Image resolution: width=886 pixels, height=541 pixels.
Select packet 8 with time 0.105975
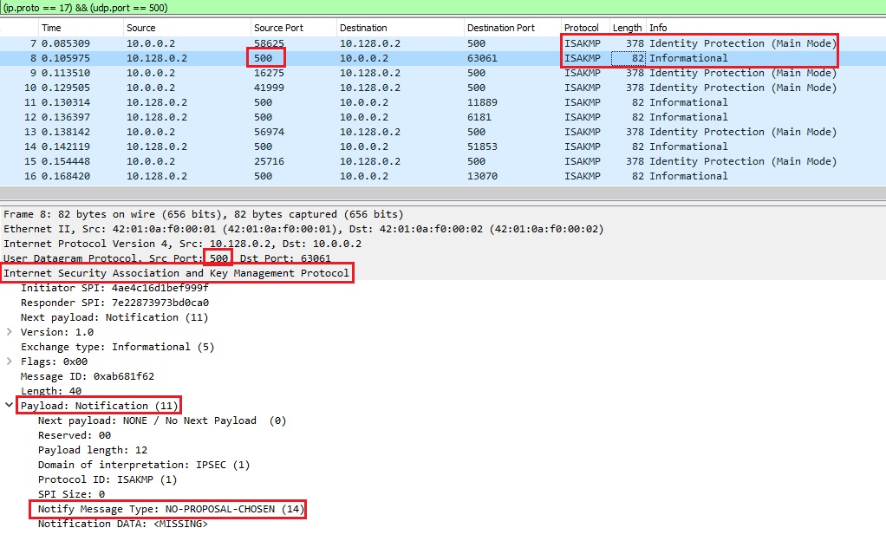click(x=443, y=58)
